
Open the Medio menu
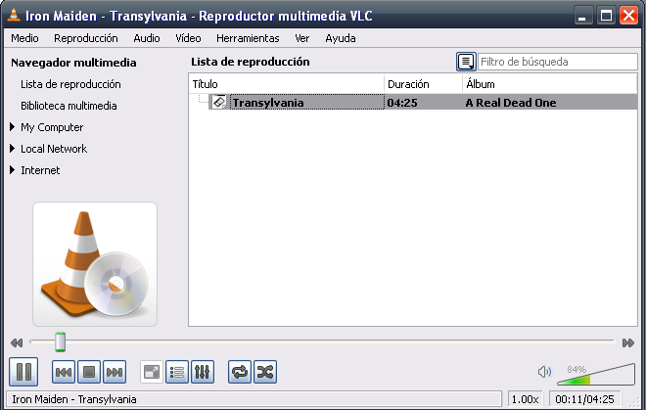tap(24, 38)
